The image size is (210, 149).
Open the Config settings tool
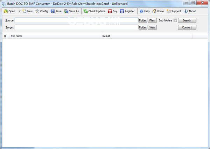(42, 11)
